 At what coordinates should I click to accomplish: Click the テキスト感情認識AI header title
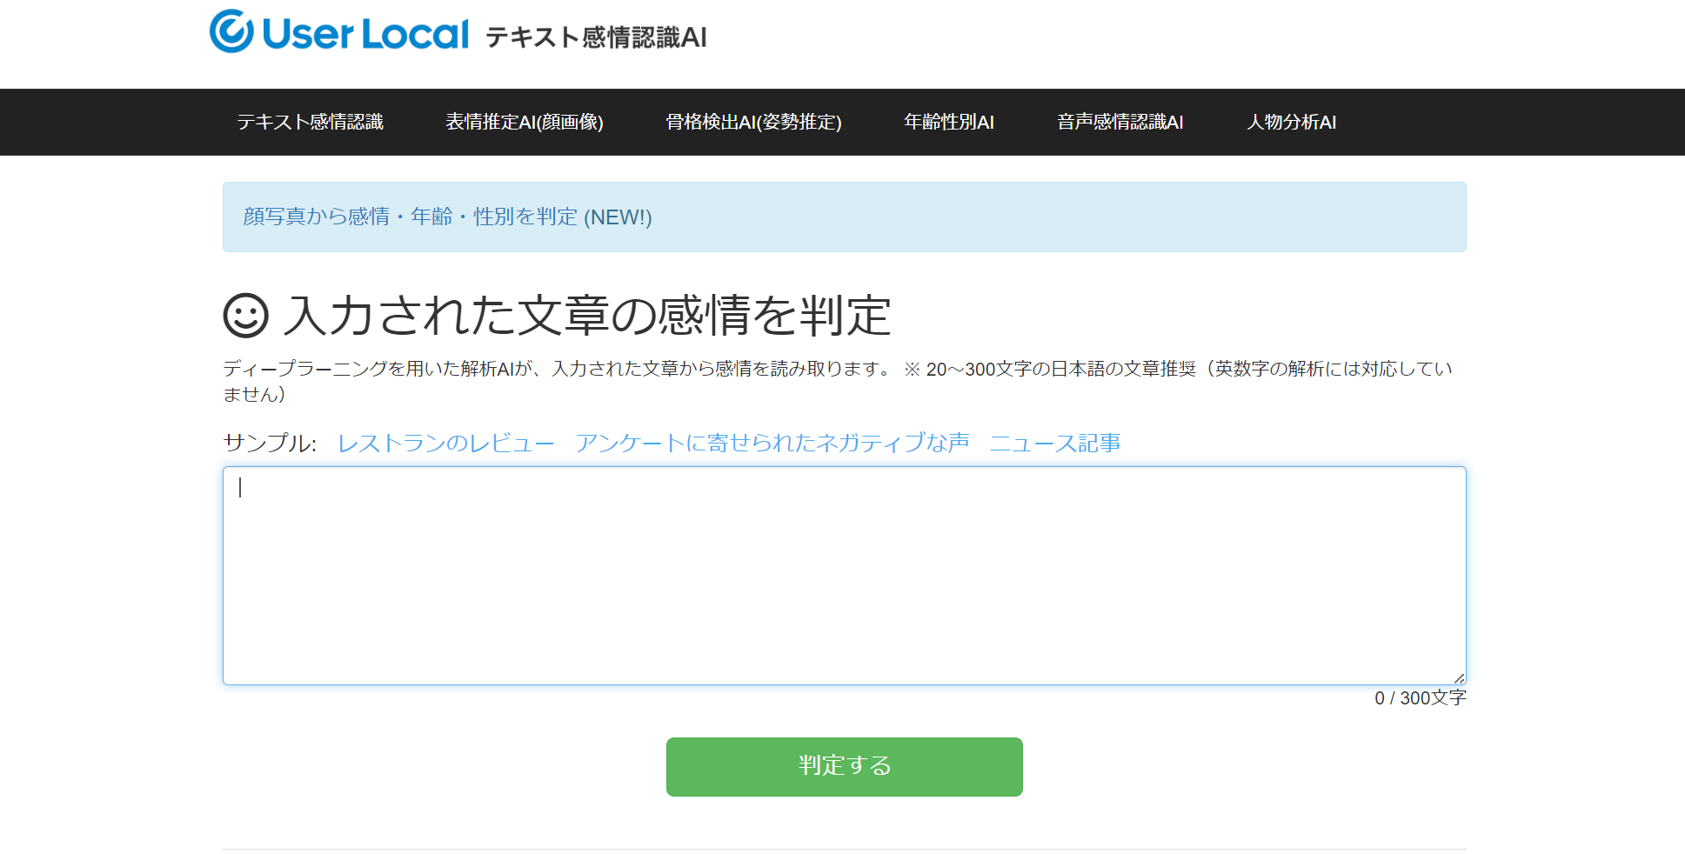click(594, 37)
